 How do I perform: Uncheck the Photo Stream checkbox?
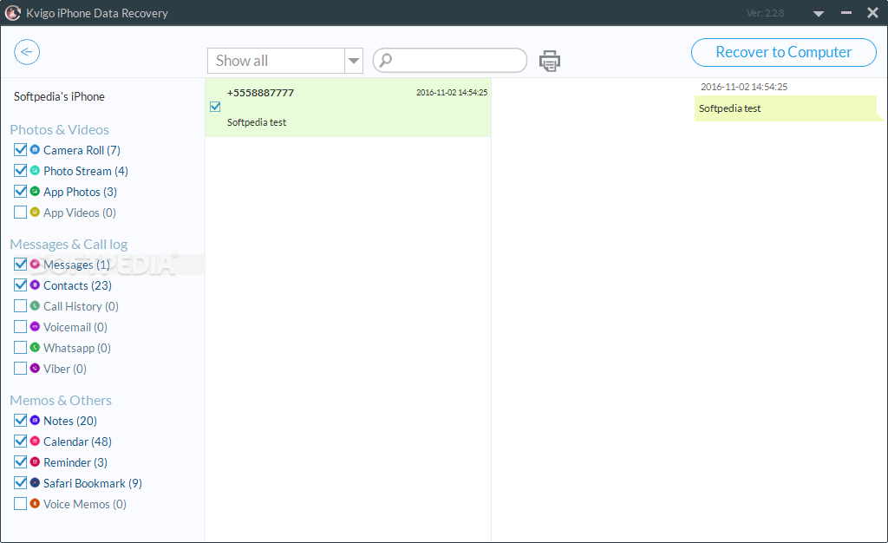[21, 170]
